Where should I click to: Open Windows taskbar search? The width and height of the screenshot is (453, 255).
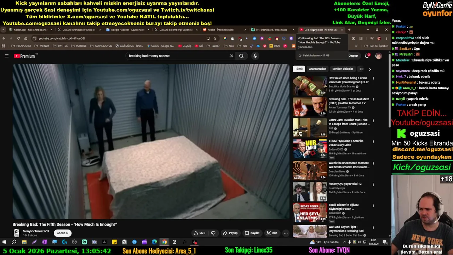(x=14, y=242)
